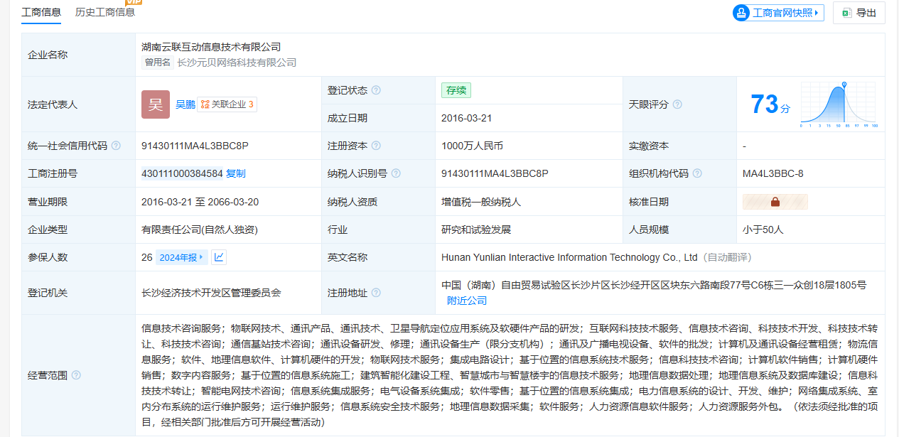Image resolution: width=899 pixels, height=437 pixels.
Task: Click the help icon beside 经营范围
Action: tap(76, 375)
